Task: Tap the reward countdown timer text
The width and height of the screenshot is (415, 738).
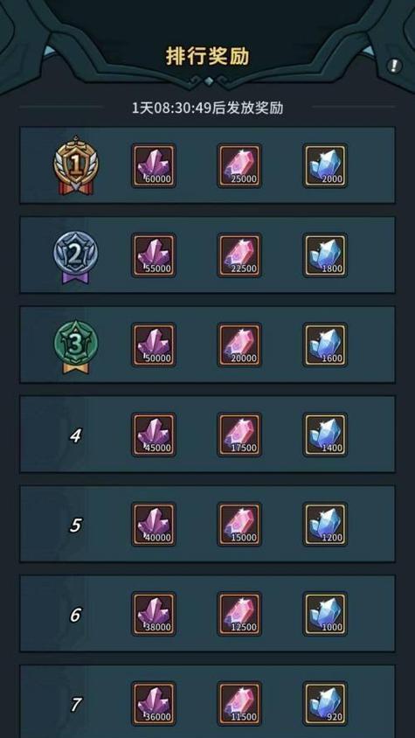Action: coord(208,108)
